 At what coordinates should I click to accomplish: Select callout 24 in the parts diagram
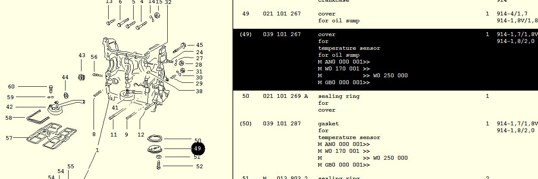tap(199, 52)
